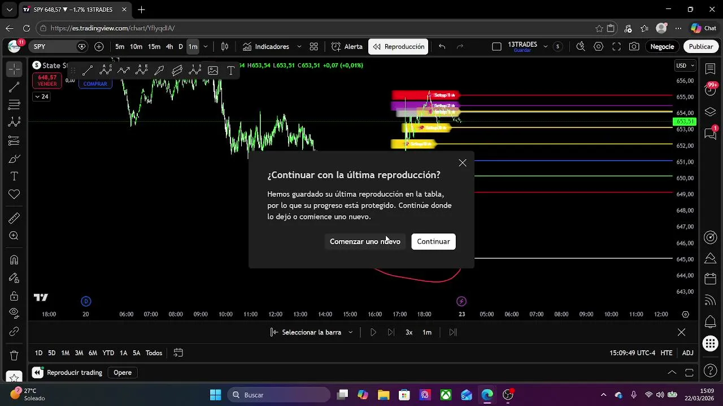Viewport: 723px width, 406px height.
Task: Open the USD currency dropdown
Action: pyautogui.click(x=685, y=65)
